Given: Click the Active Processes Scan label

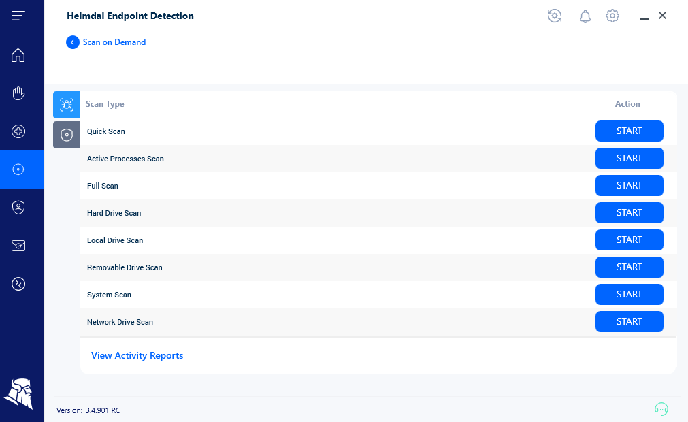Looking at the screenshot, I should click(125, 159).
